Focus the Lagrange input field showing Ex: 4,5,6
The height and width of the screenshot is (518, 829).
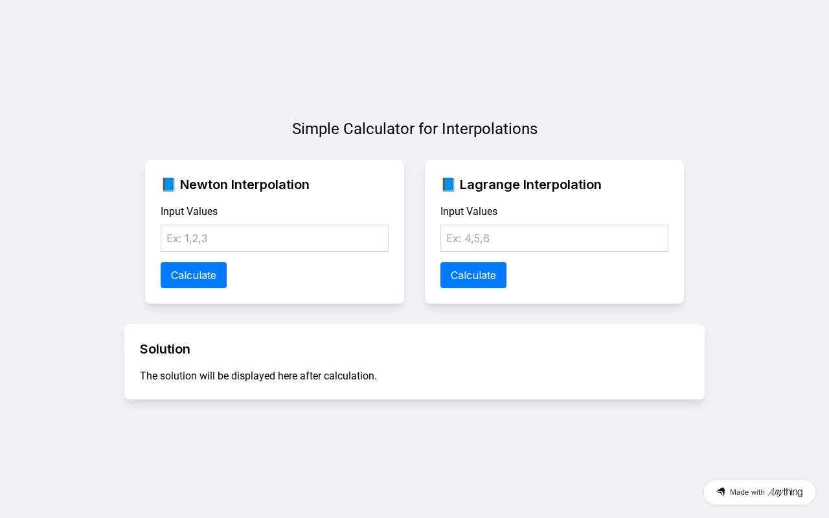[x=554, y=238]
